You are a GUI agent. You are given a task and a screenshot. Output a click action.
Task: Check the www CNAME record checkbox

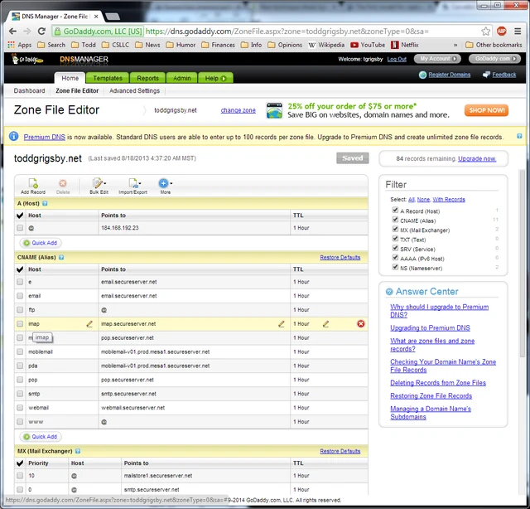[20, 422]
